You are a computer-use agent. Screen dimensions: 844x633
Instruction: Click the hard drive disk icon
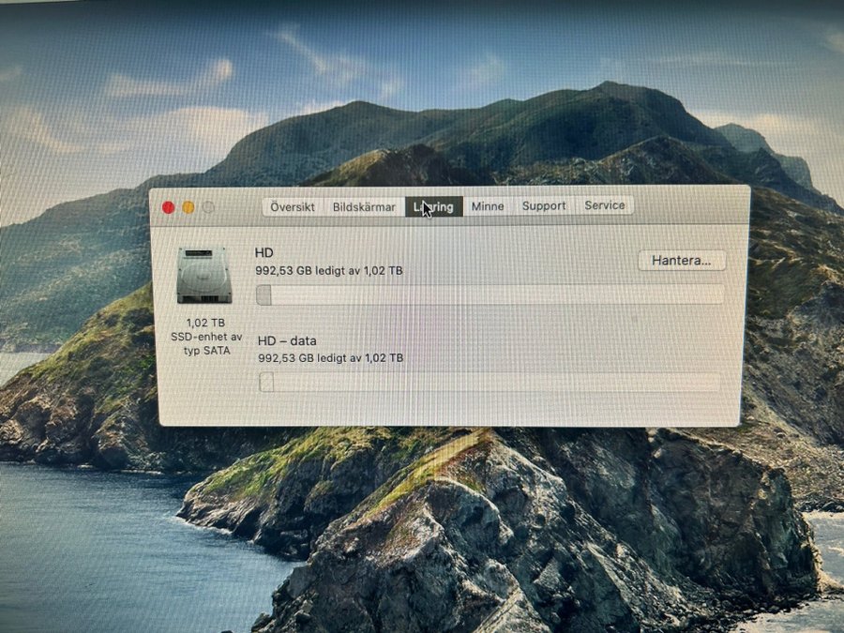point(203,276)
